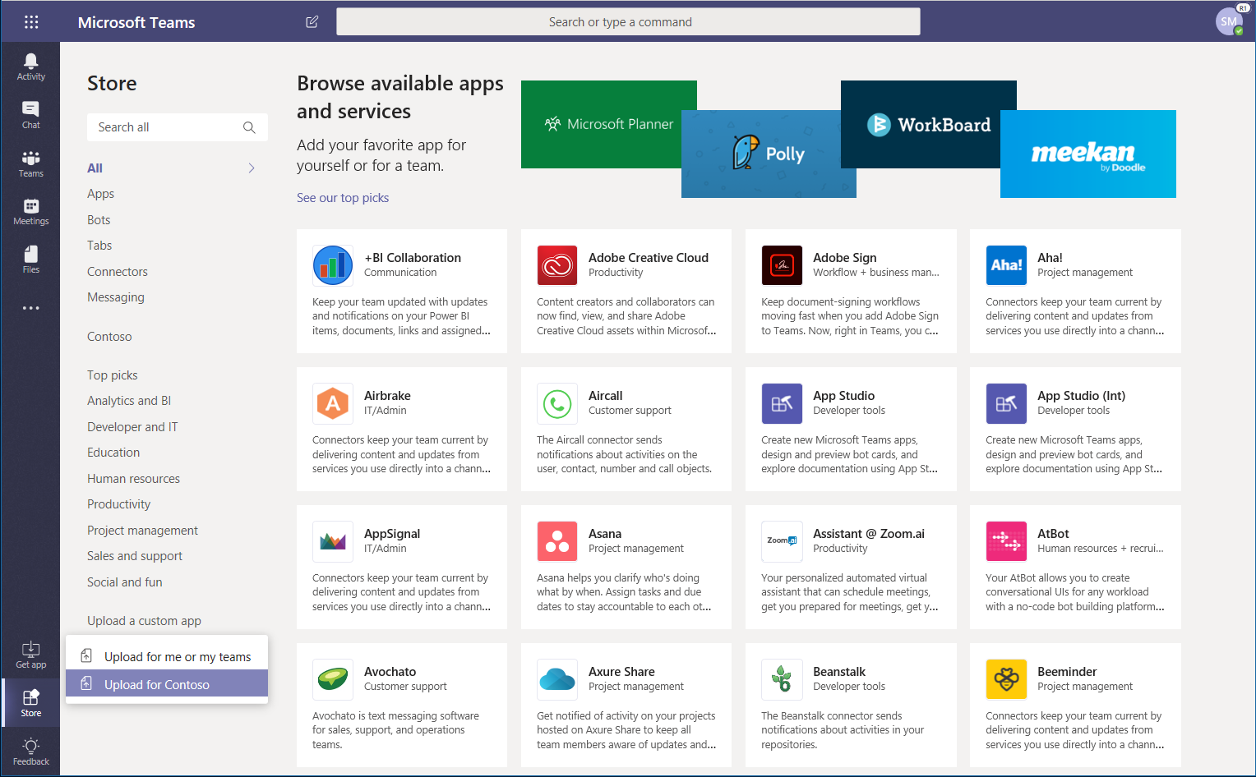Viewport: 1256px width, 777px height.
Task: Click the Get app download icon
Action: tap(30, 654)
